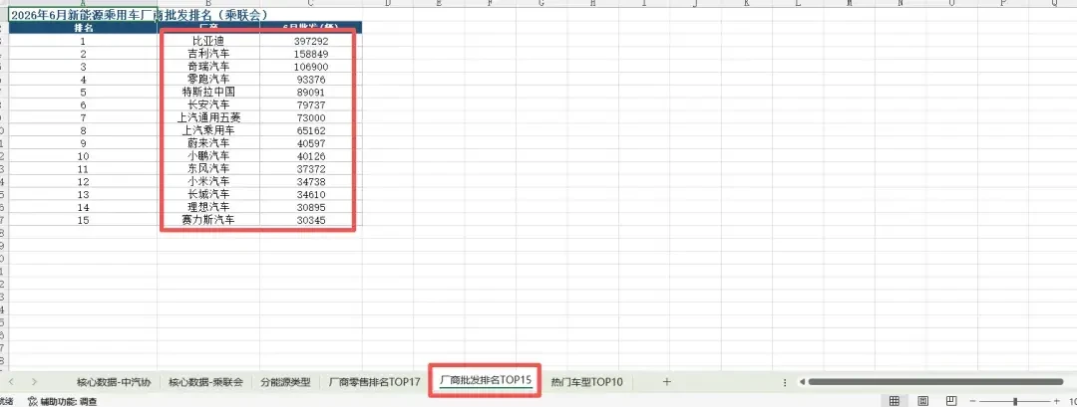Select the 零跑汽车 cell
This screenshot has height=407, width=1077.
click(208, 80)
